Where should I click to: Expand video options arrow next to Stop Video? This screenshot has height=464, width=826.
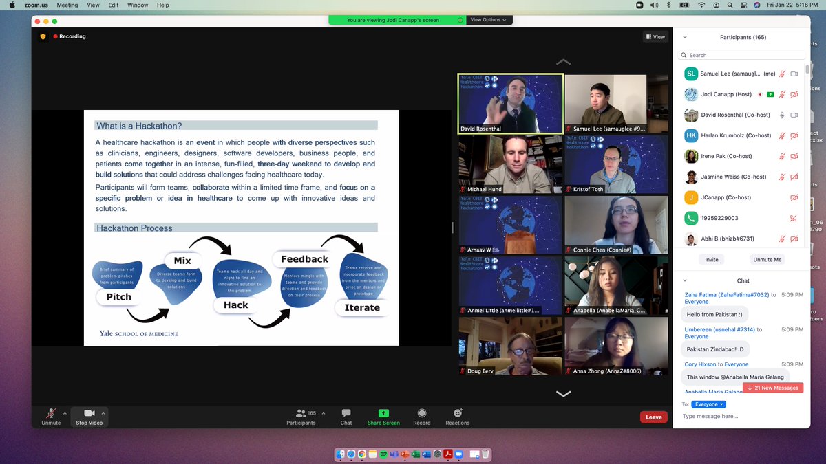point(103,413)
